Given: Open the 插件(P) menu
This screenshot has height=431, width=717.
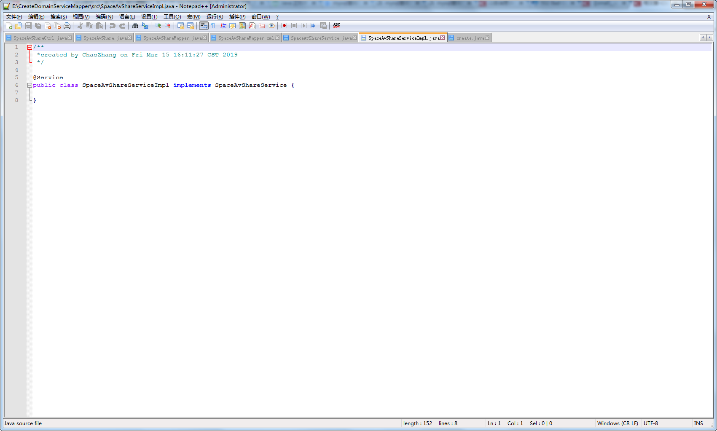Looking at the screenshot, I should click(237, 17).
